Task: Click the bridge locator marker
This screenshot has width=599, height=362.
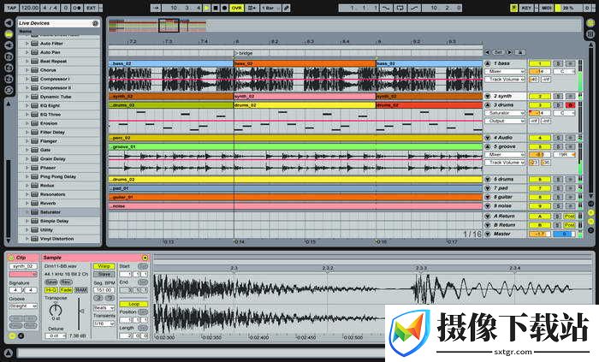Action: (244, 53)
